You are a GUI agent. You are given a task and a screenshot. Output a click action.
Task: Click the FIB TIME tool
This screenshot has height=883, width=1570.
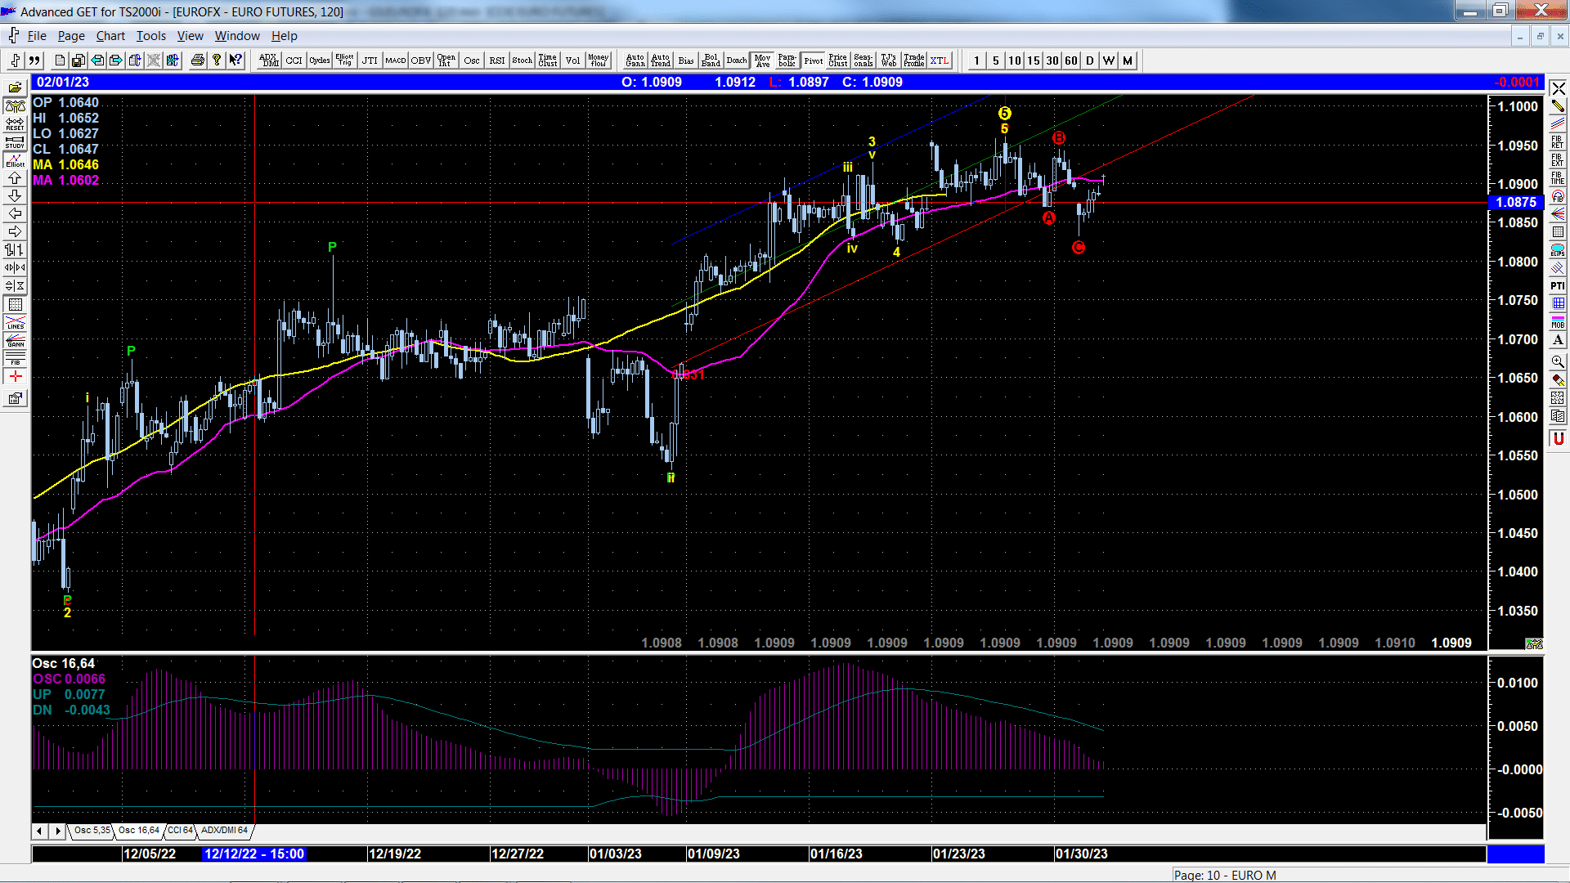[x=1558, y=178]
